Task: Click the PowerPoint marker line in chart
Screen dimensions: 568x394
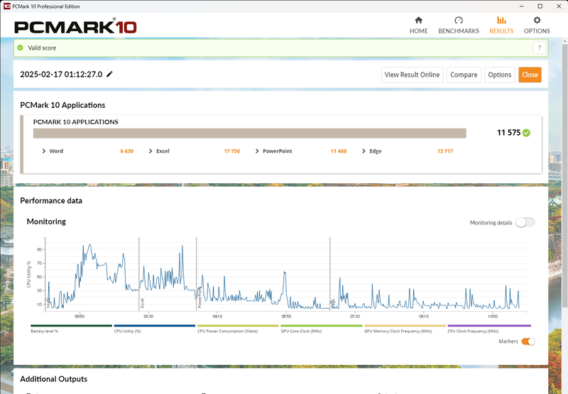Action: 197,274
